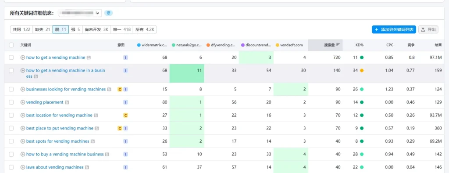The height and width of the screenshot is (173, 449).
Task: Click plus icon beside 'best location for vending machine'
Action: 23,115
